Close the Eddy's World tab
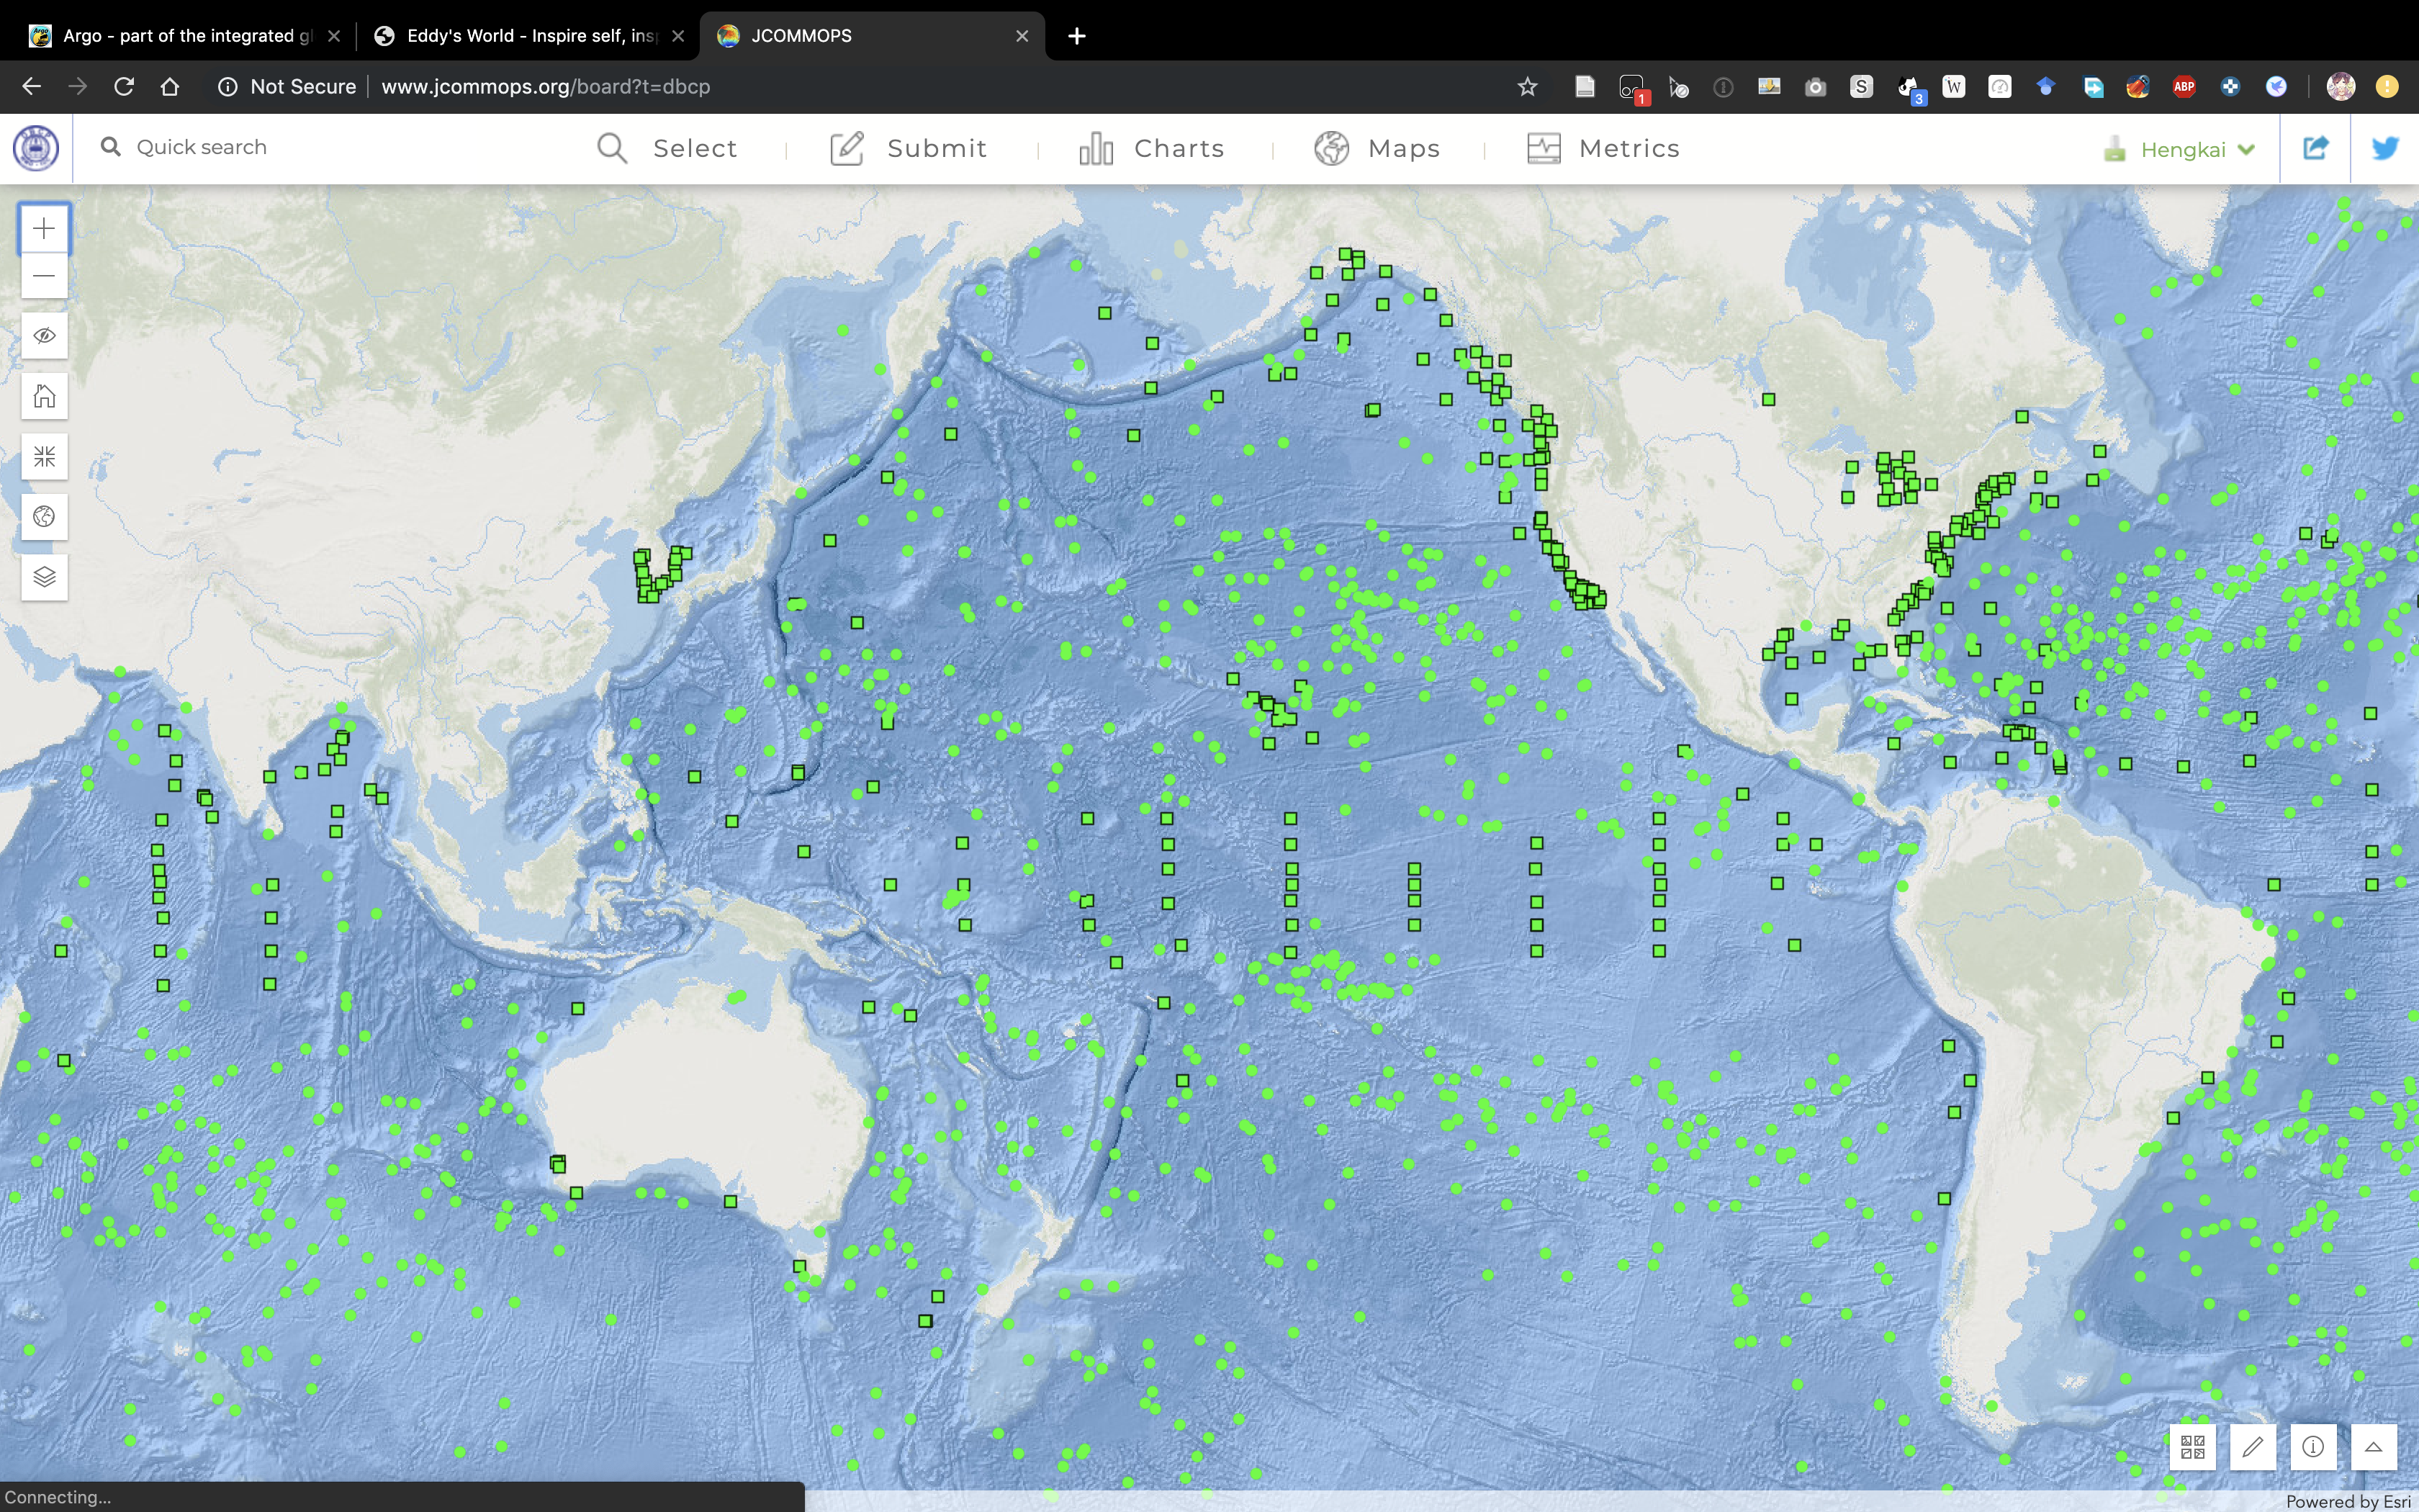 (x=677, y=36)
